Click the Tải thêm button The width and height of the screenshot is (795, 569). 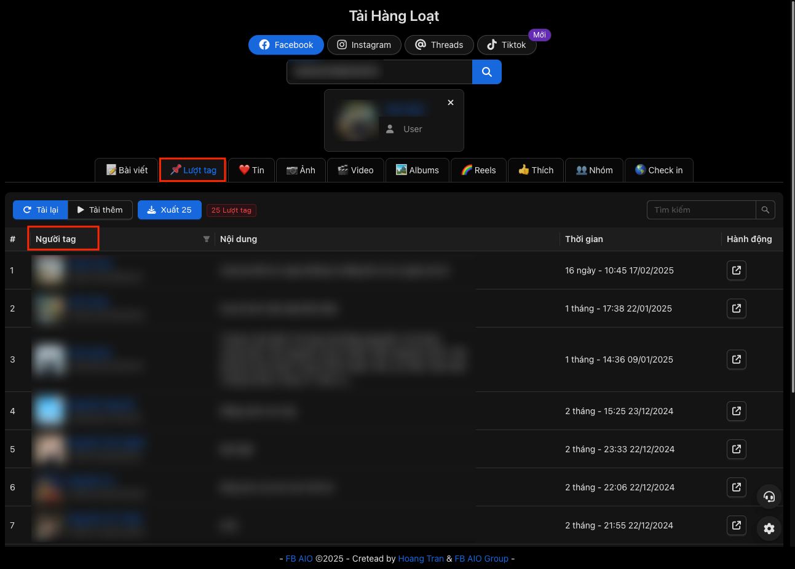[x=100, y=210]
